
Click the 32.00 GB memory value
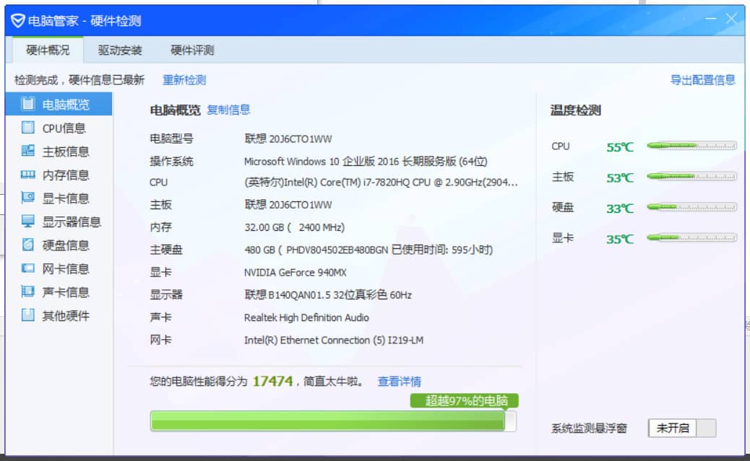point(294,227)
